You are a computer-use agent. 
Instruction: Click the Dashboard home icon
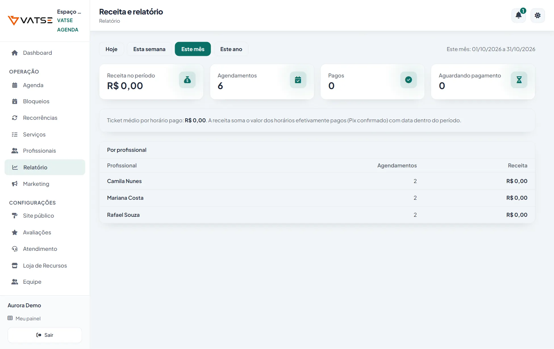15,53
